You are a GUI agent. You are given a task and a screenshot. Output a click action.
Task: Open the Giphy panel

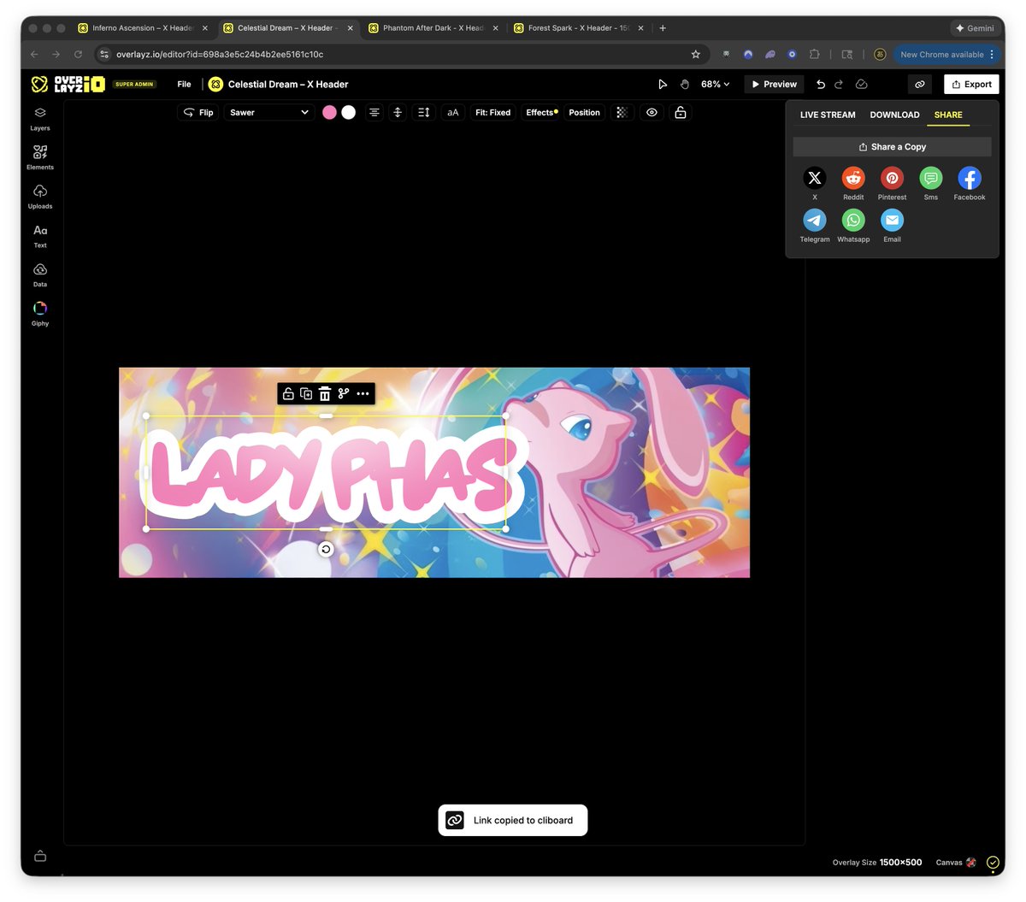pyautogui.click(x=40, y=314)
